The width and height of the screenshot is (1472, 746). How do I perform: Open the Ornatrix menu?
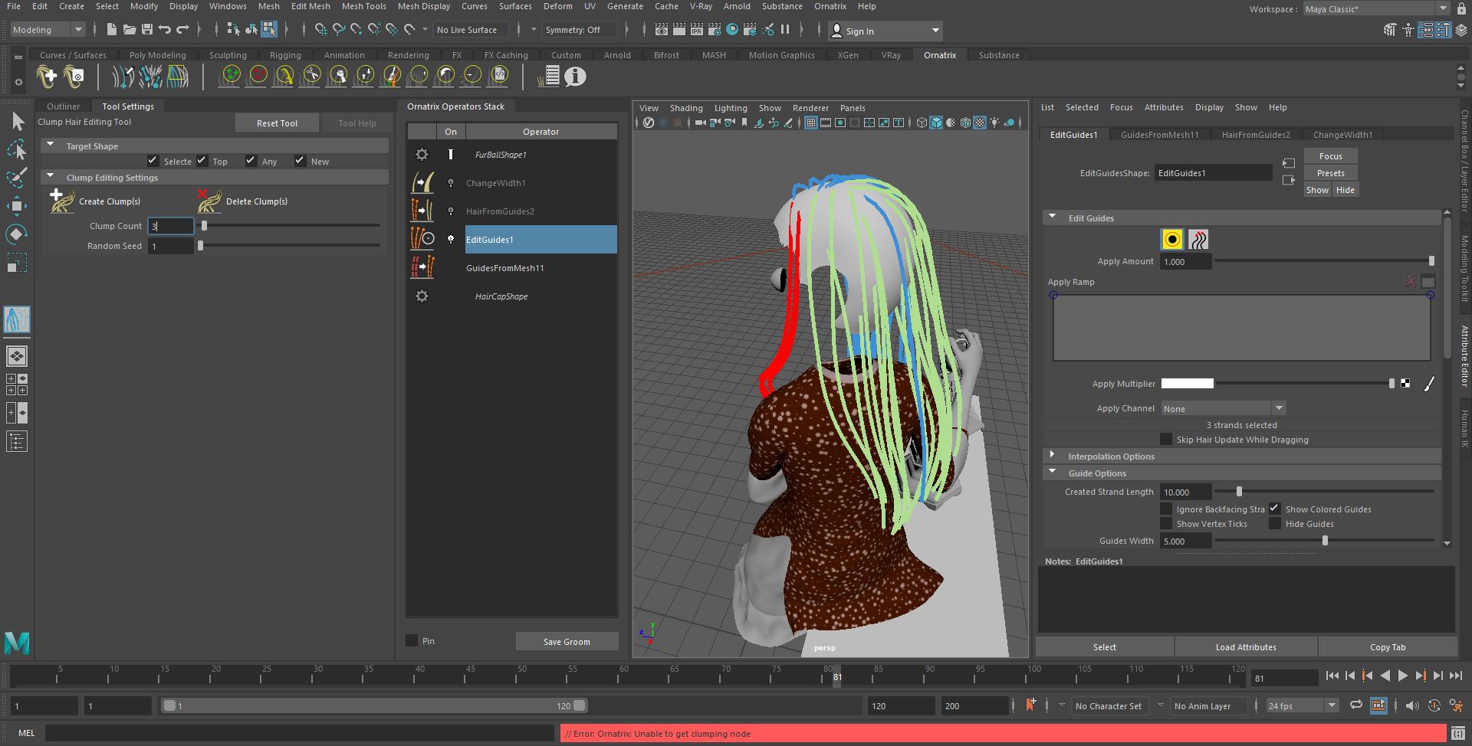(830, 6)
